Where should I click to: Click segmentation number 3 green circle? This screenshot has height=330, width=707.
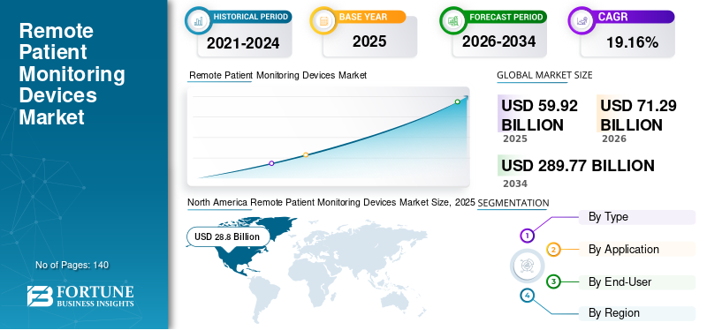click(553, 282)
